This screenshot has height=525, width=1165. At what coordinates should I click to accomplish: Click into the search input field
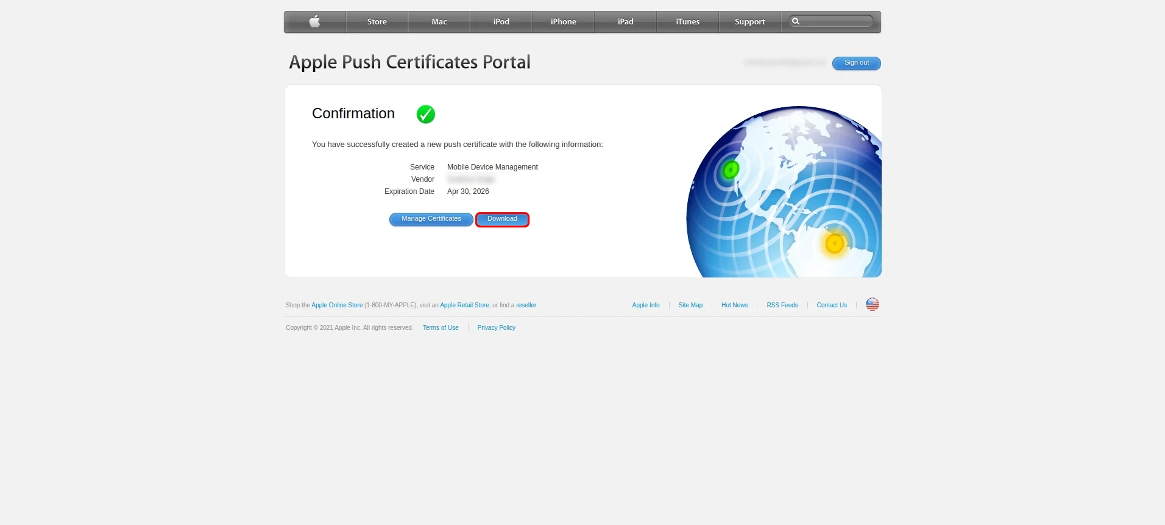(836, 21)
